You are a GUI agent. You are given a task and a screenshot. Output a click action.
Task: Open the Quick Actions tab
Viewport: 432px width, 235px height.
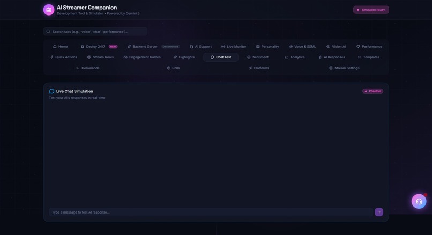pyautogui.click(x=63, y=57)
